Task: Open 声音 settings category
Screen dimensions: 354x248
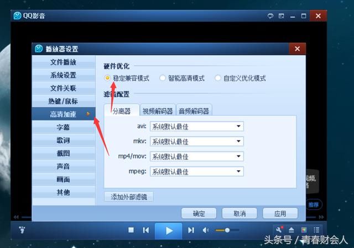Action: point(63,166)
